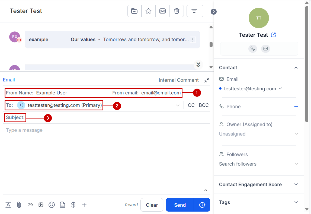Insert a template with document icon
Viewport: 311px width, 214px height.
click(62, 205)
